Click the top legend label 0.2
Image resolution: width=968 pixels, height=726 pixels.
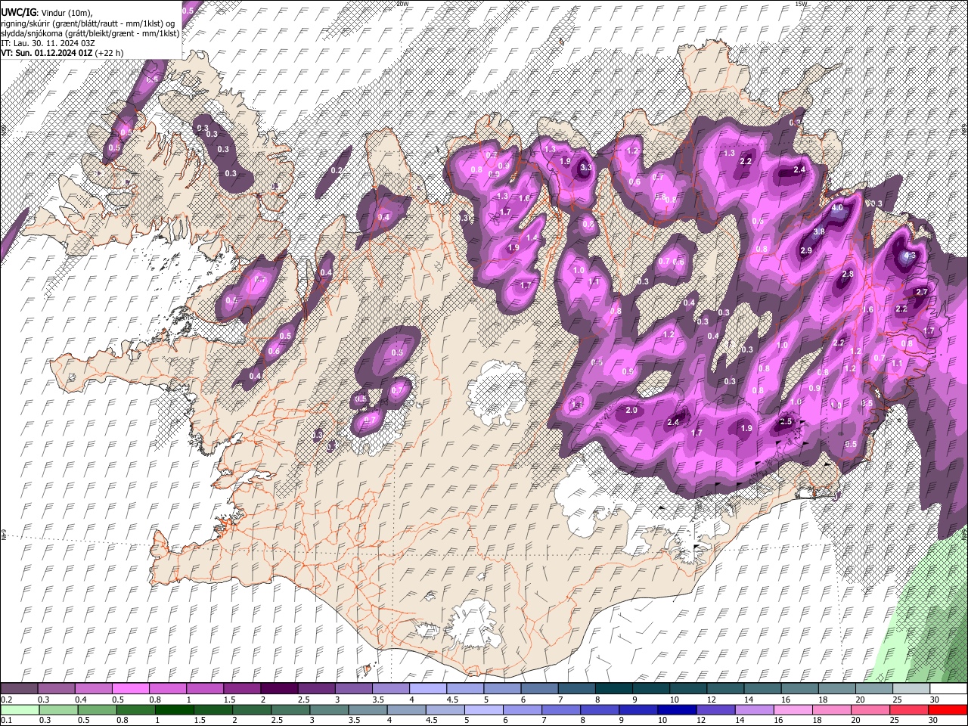coord(6,700)
